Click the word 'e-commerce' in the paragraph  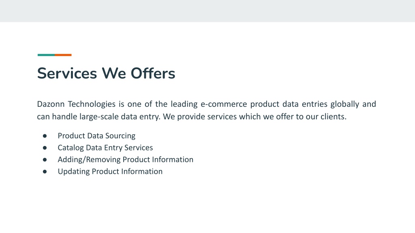point(224,104)
